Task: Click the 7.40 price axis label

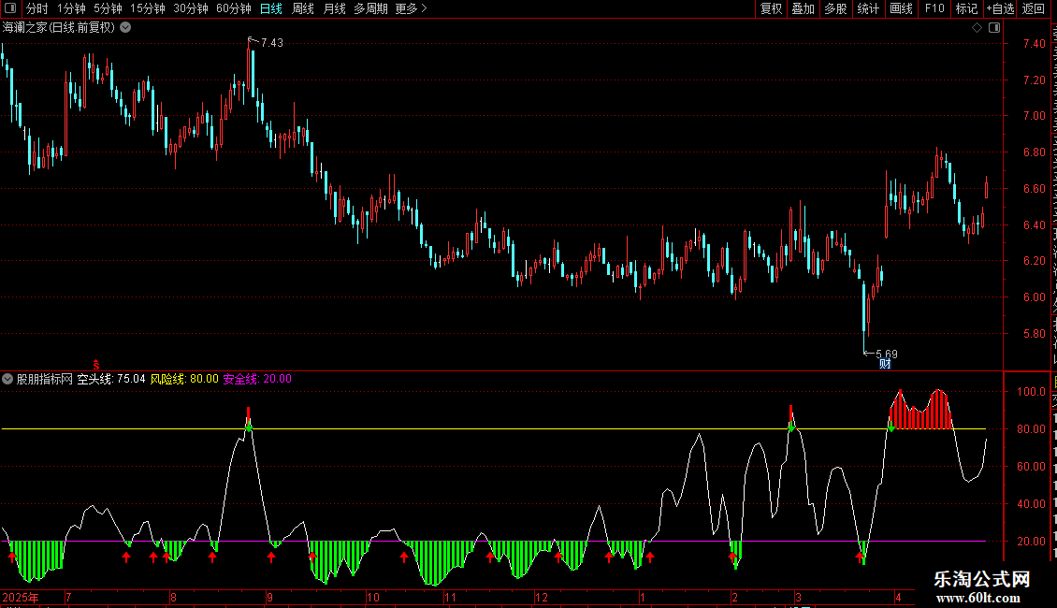Action: 1034,44
